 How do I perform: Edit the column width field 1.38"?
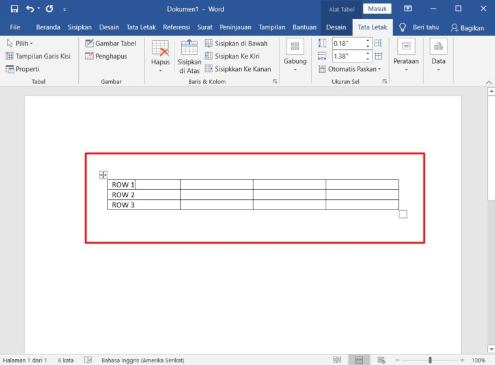[x=348, y=56]
